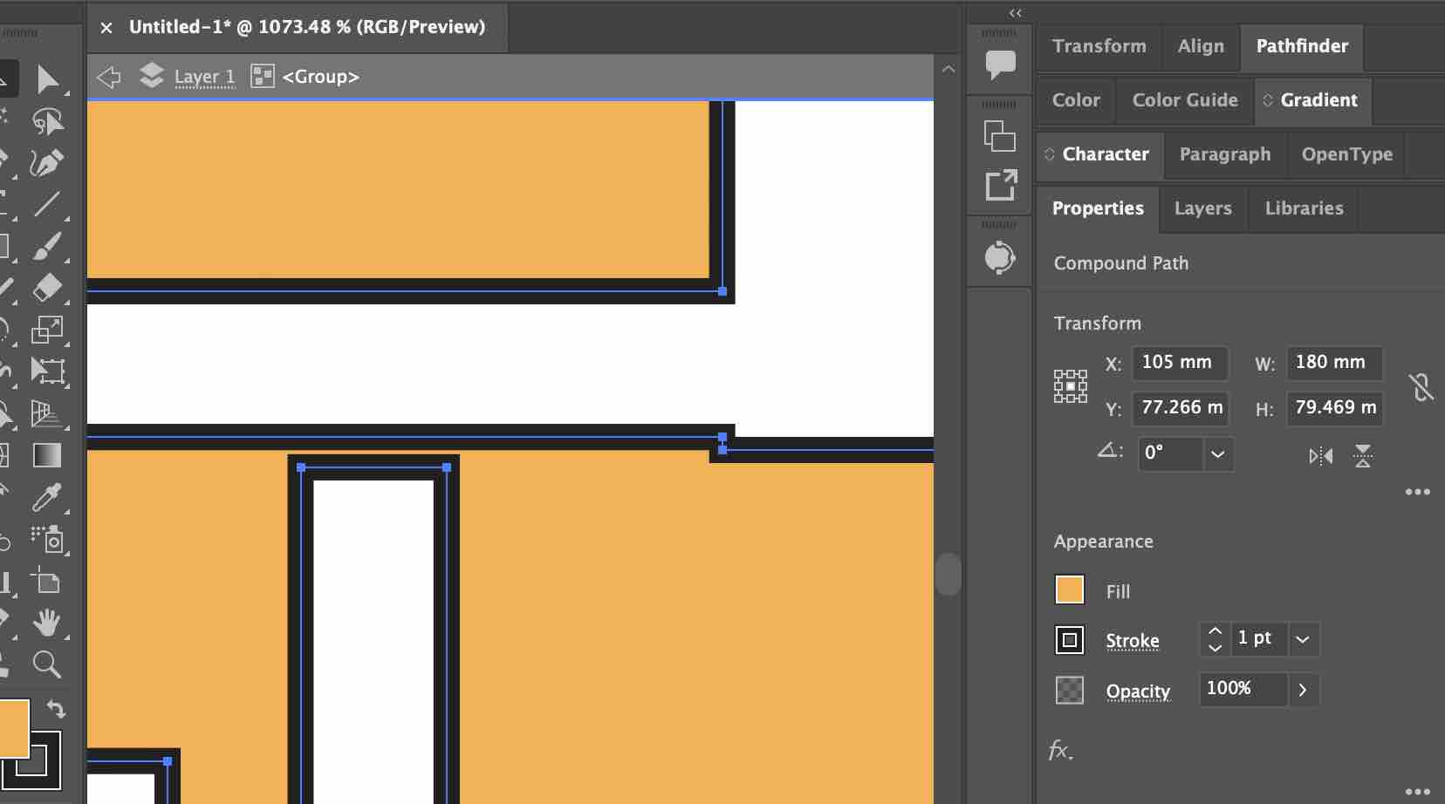
Task: Choose the Symbol Sprayer tool
Action: click(x=47, y=539)
